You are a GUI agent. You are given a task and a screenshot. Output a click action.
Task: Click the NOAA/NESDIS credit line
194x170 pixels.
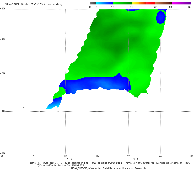108,168
